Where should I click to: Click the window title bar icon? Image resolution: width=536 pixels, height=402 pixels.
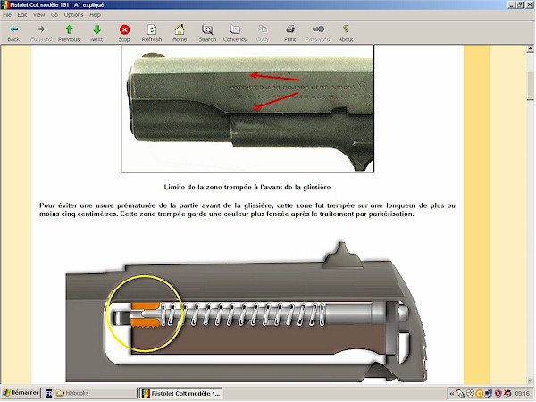4,4
